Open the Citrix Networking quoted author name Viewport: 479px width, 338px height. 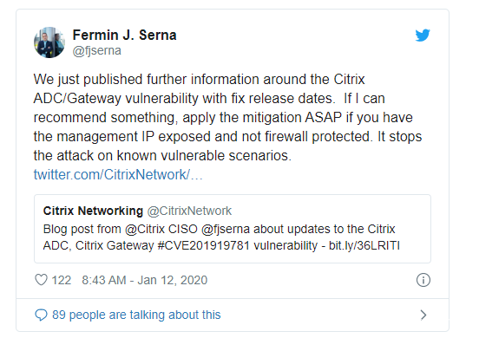tap(93, 211)
